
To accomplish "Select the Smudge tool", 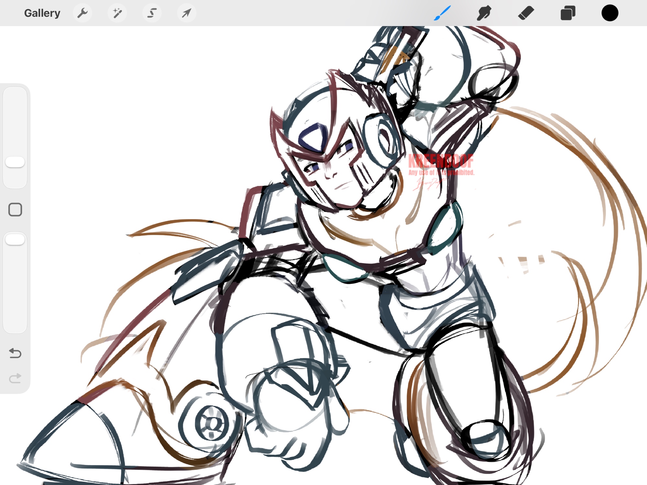I will (x=484, y=13).
